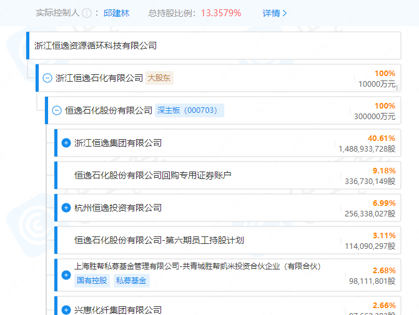Click total shareholding value 13.3579%

pos(221,13)
